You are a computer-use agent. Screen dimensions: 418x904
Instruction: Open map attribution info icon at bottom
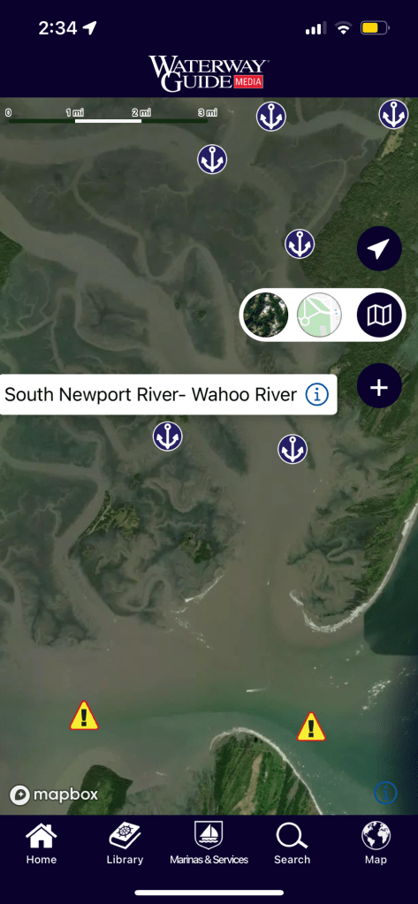(x=385, y=794)
